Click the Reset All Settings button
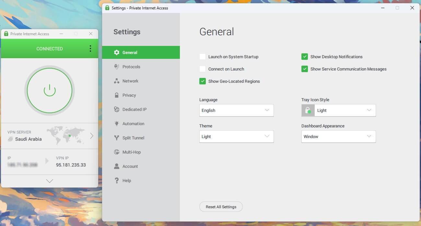This screenshot has height=226, width=421. [221, 207]
